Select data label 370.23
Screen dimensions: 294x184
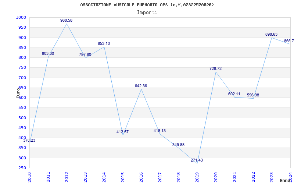click(x=29, y=140)
